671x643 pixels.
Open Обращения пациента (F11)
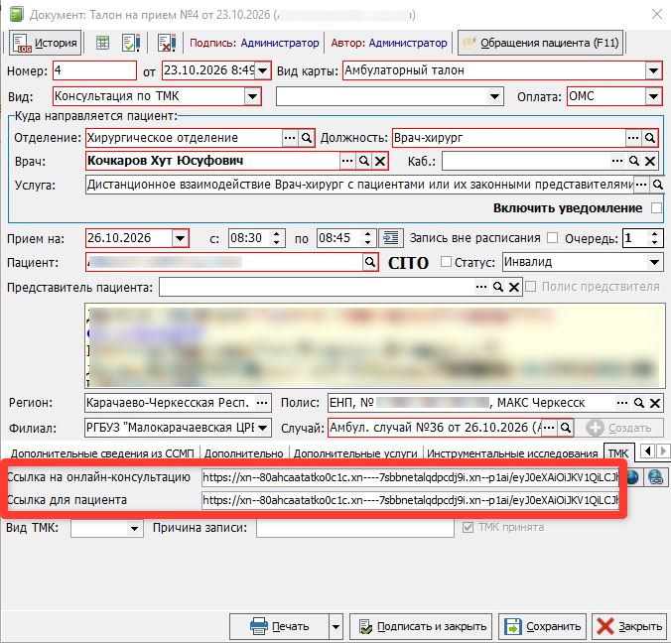click(x=541, y=43)
